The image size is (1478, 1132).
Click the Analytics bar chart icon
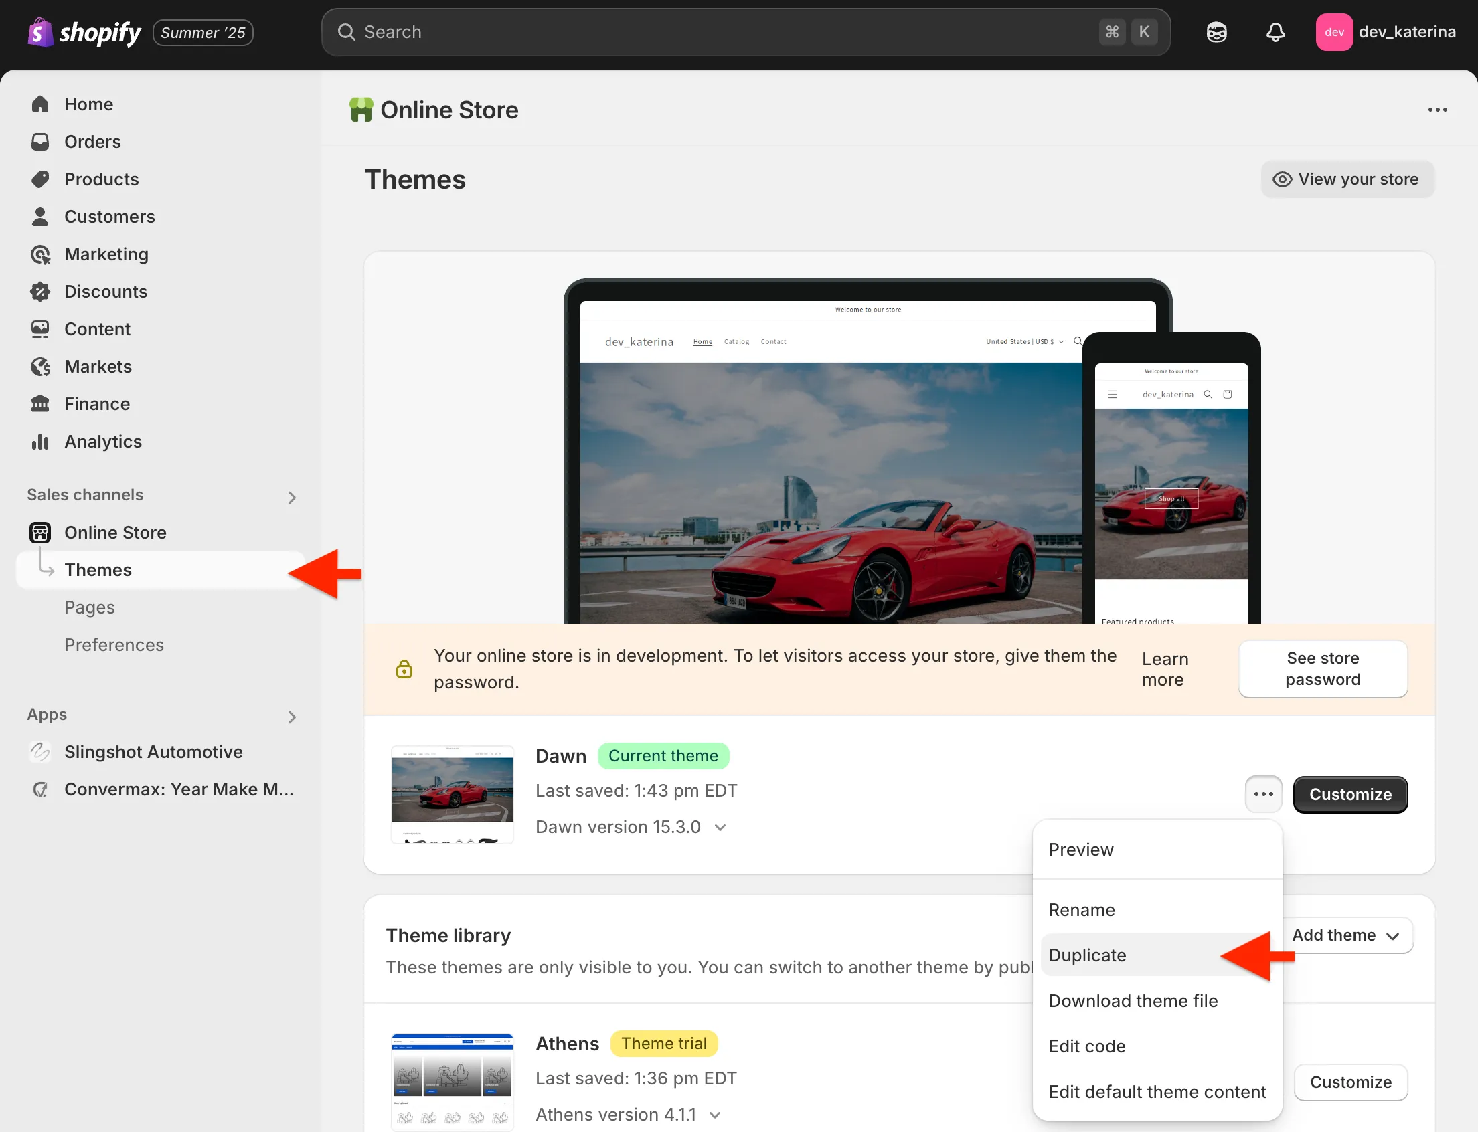point(40,442)
